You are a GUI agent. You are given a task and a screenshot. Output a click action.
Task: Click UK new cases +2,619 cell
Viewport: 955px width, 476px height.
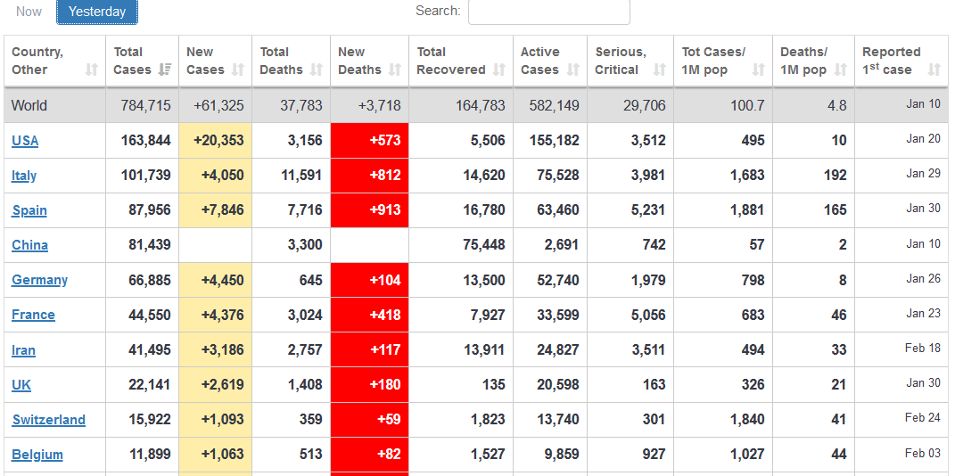tap(216, 385)
